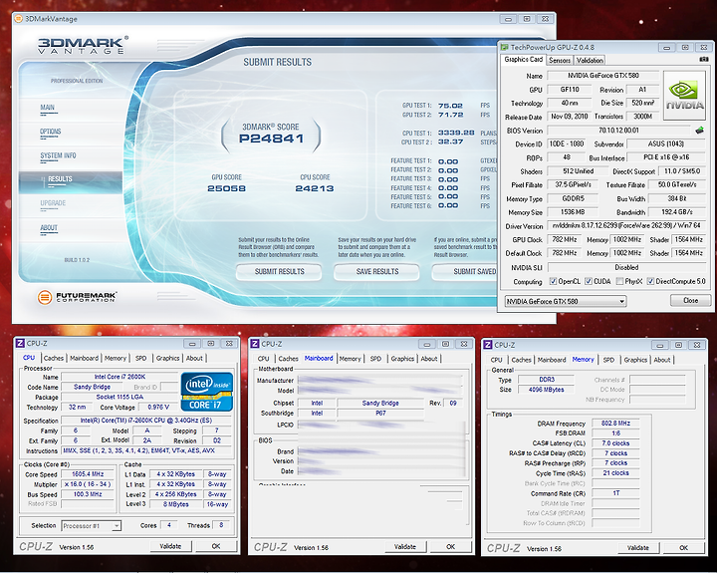Open the About tab in the CPU-Z CPU window

[194, 358]
